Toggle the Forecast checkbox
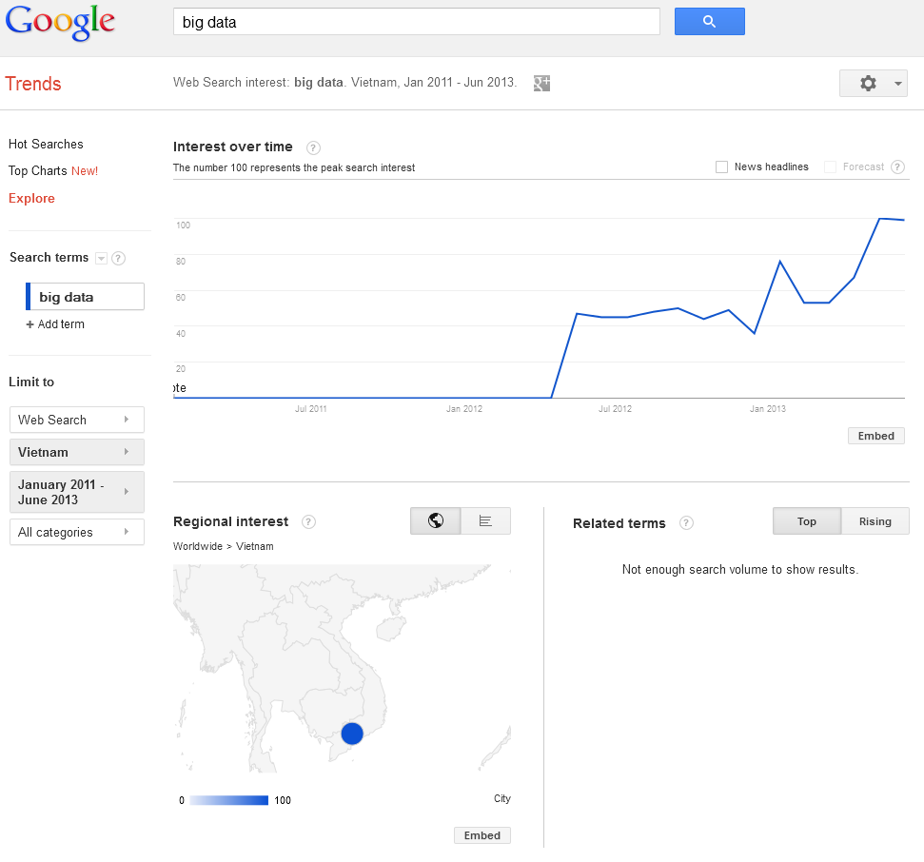 830,167
